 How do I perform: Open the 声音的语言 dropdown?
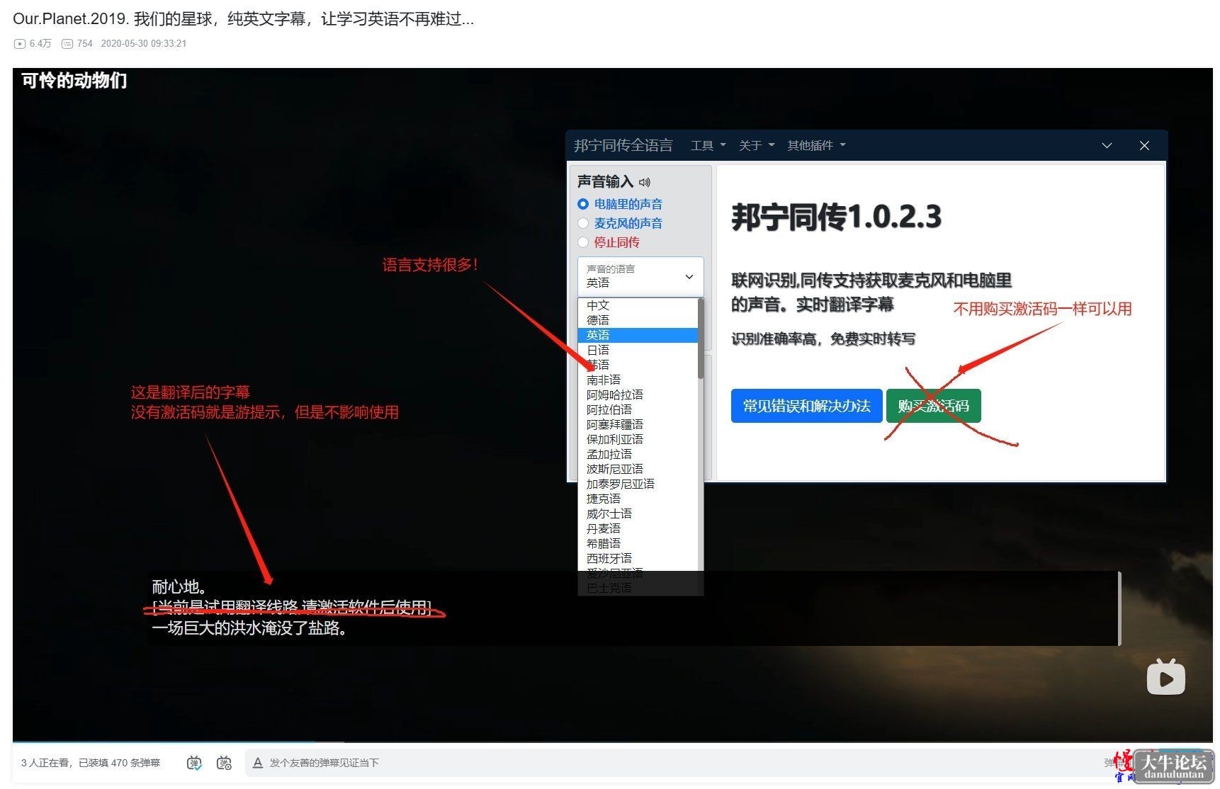click(640, 276)
